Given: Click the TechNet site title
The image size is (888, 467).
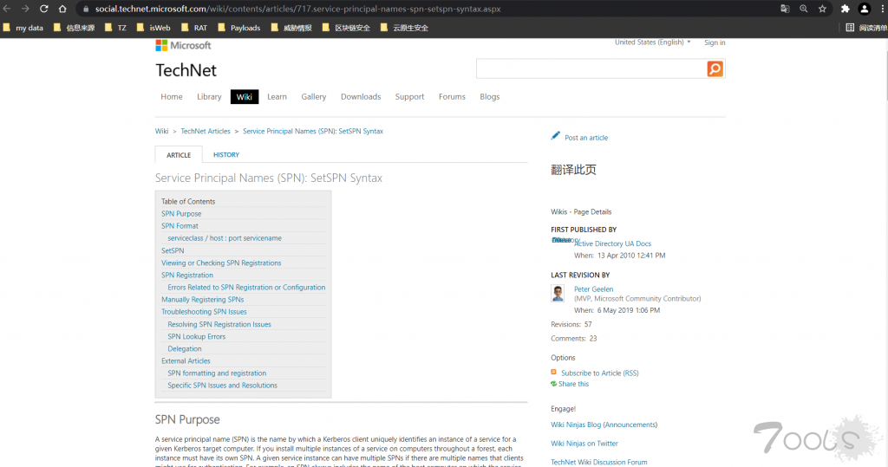Looking at the screenshot, I should 186,70.
